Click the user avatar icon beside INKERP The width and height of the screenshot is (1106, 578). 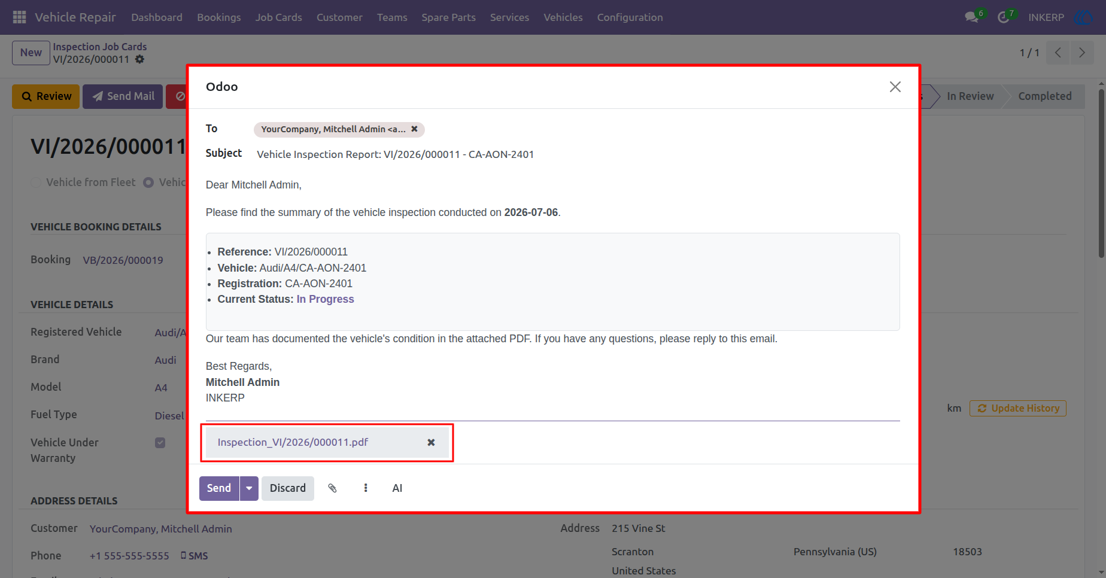click(1083, 17)
